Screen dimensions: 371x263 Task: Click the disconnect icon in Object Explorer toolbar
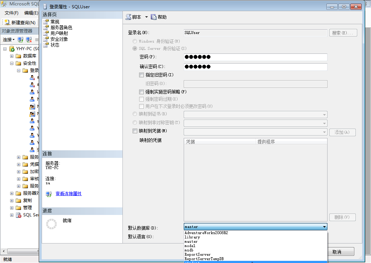point(29,40)
